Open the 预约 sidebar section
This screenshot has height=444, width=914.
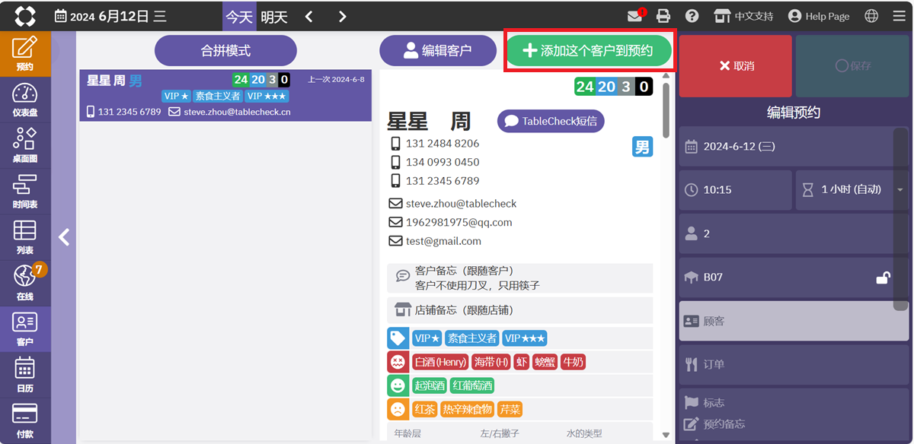(25, 54)
